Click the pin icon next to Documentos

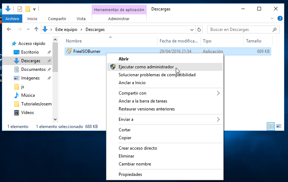(49, 69)
